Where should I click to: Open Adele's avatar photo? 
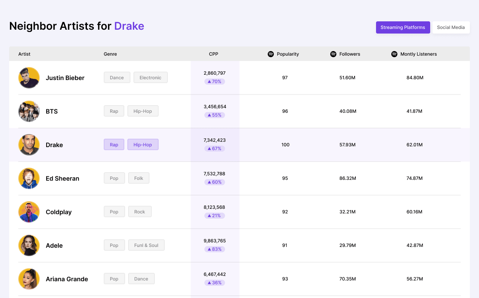(29, 245)
